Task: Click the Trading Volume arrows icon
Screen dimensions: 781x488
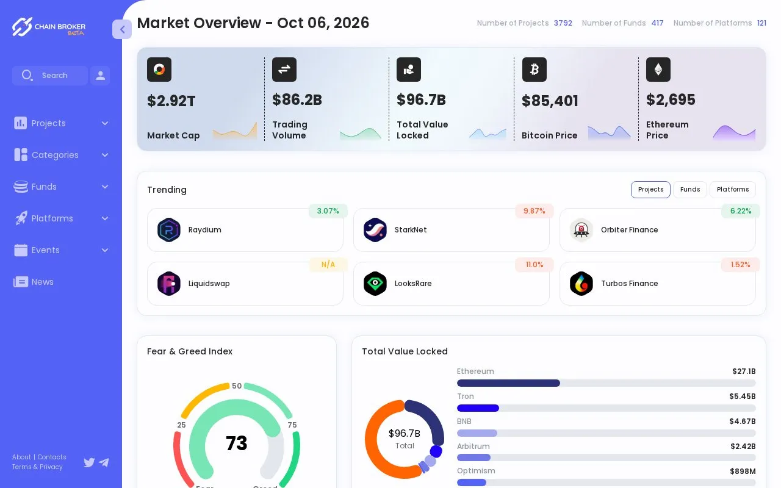Action: pos(284,70)
